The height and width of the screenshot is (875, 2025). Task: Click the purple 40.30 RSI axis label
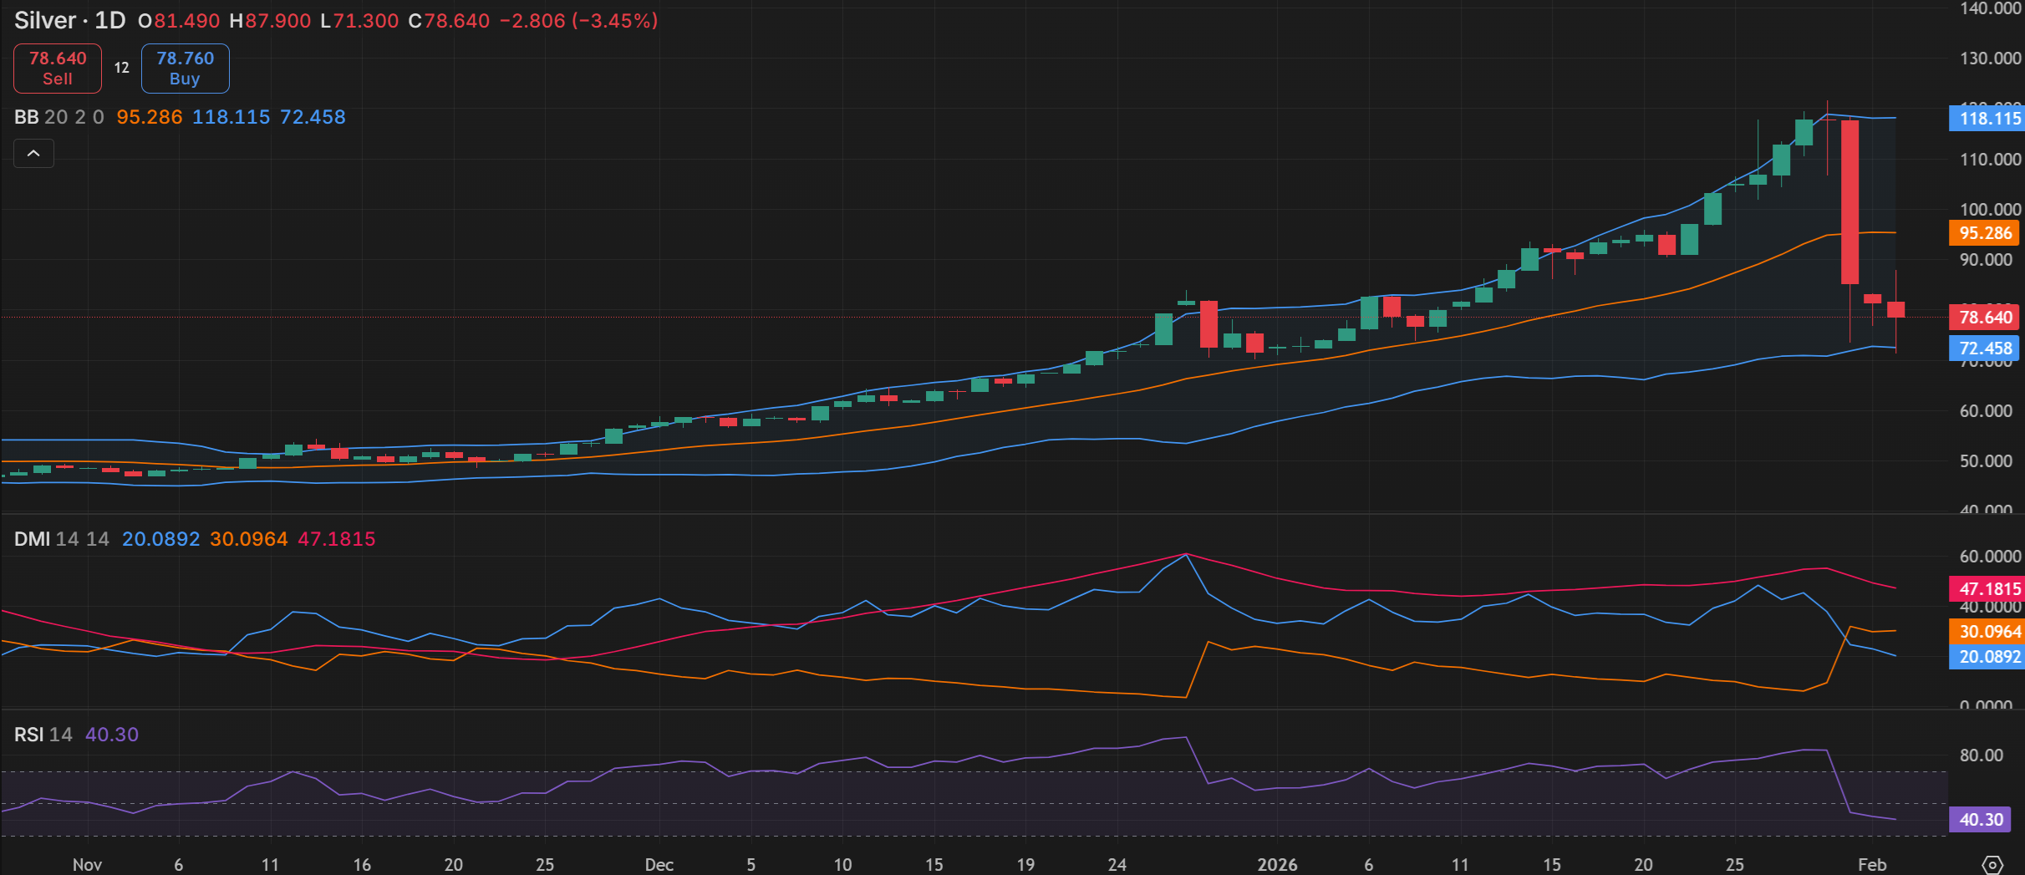[x=1981, y=820]
